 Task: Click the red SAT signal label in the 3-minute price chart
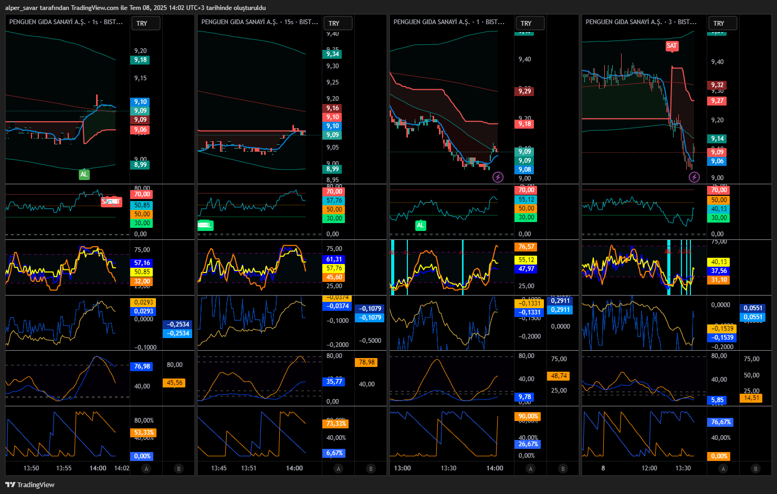tap(672, 46)
